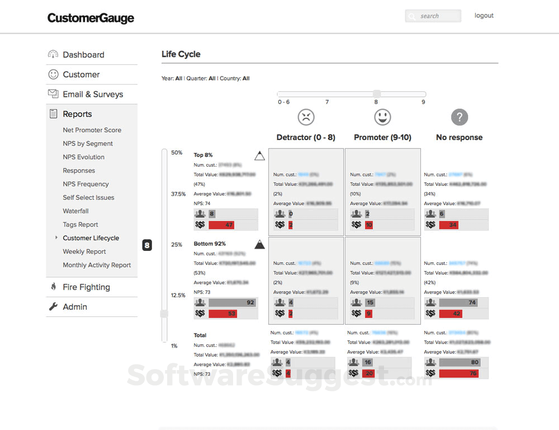559x430 pixels.
Task: Click the Promoter smiley face icon
Action: (382, 118)
